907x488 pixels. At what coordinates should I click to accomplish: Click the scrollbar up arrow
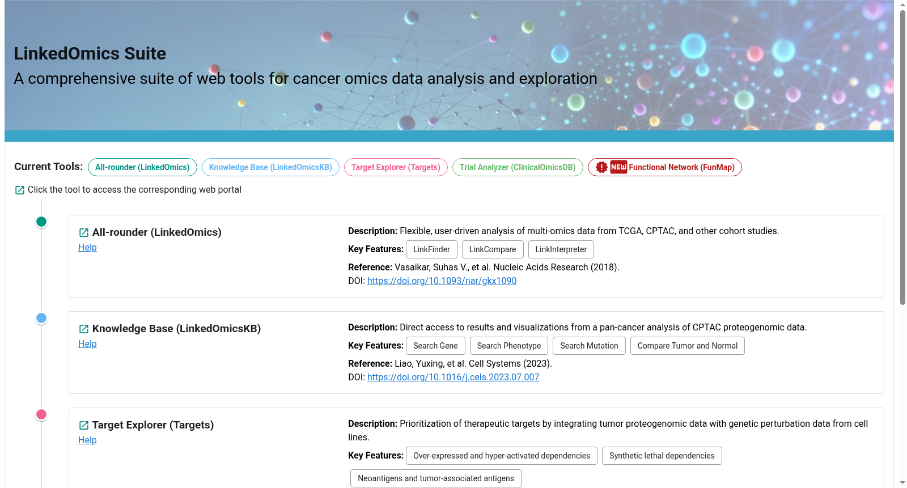[x=902, y=5]
